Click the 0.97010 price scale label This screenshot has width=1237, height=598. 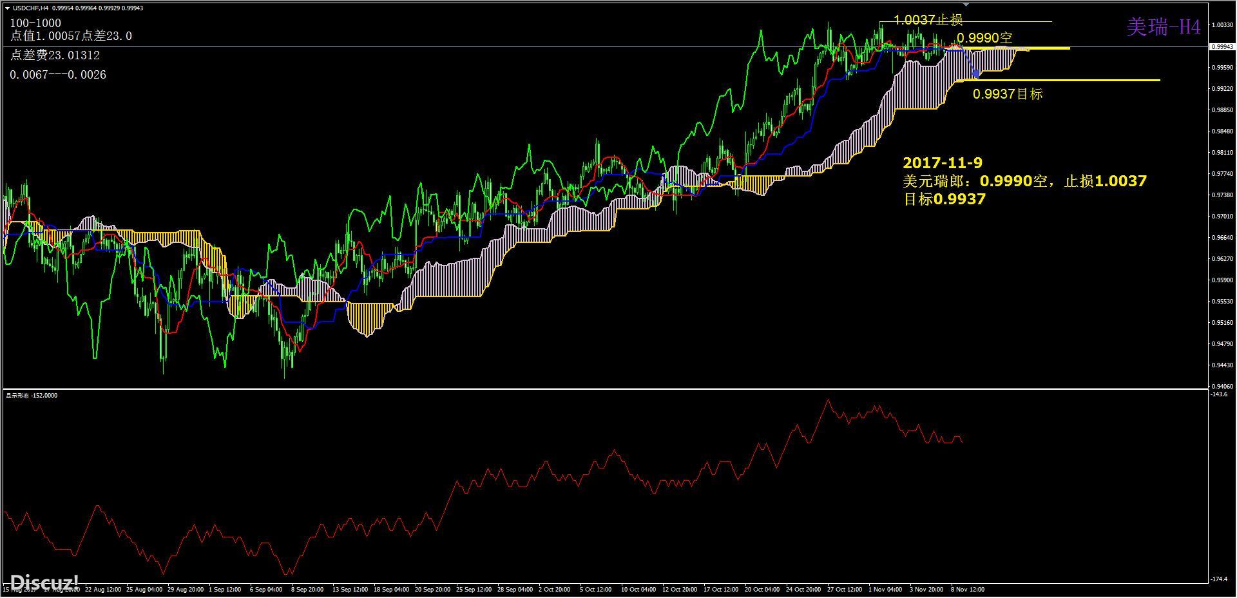1222,217
